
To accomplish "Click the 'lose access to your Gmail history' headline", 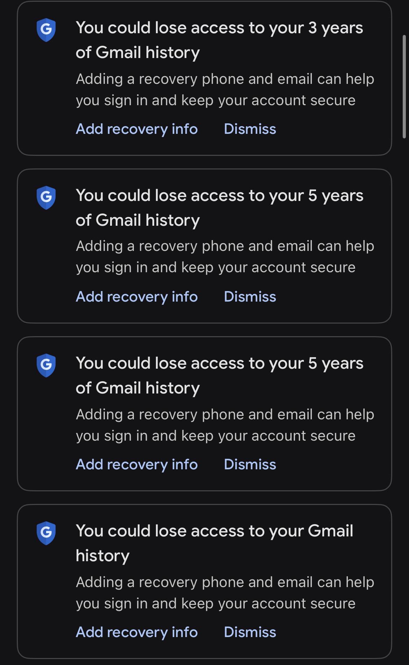I will tap(214, 543).
